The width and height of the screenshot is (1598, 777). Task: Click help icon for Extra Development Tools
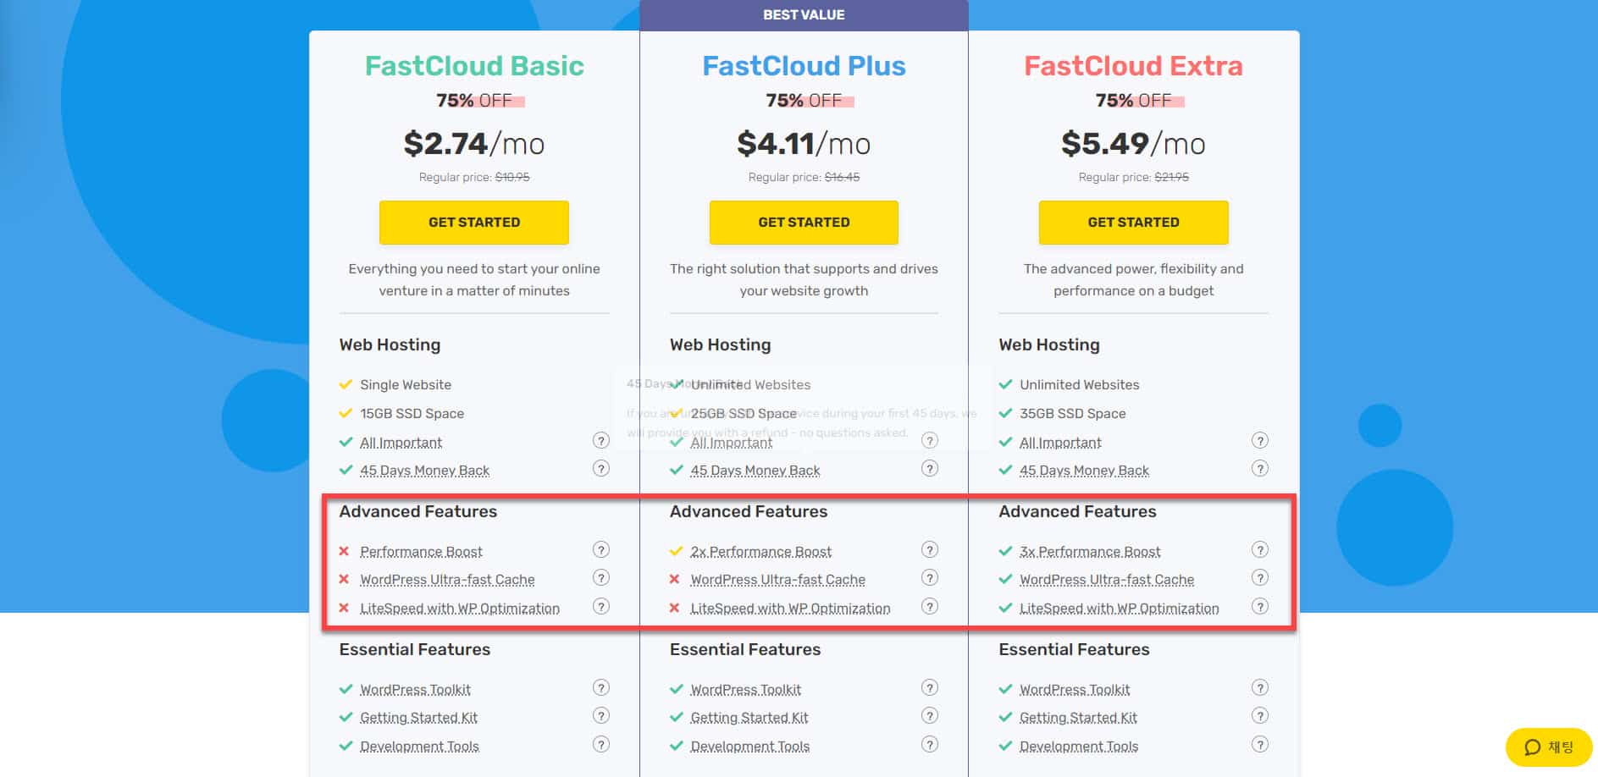1260,744
